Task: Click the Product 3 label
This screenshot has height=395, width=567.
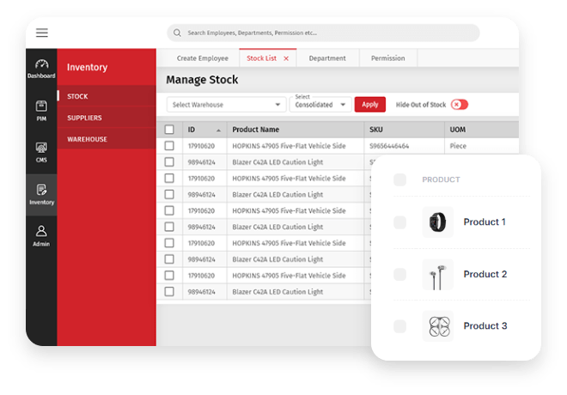Action: 485,326
